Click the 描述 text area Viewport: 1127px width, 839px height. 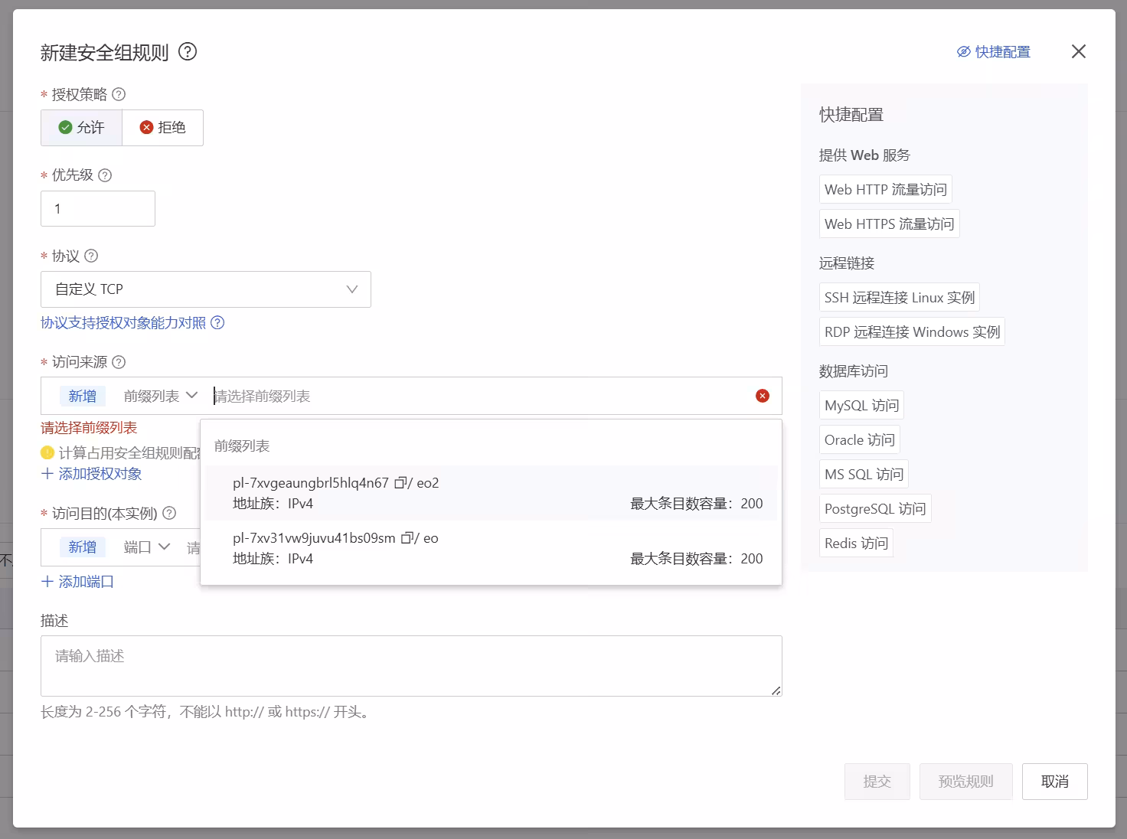410,665
